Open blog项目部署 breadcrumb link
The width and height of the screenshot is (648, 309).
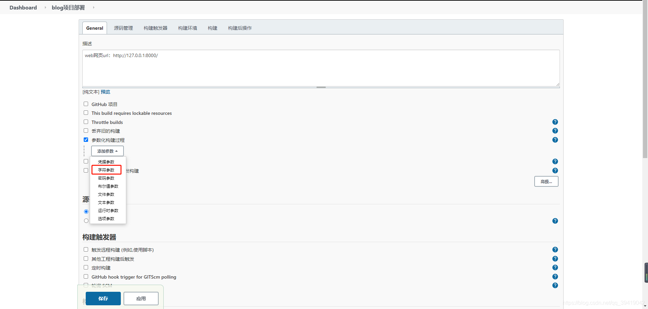pos(68,7)
